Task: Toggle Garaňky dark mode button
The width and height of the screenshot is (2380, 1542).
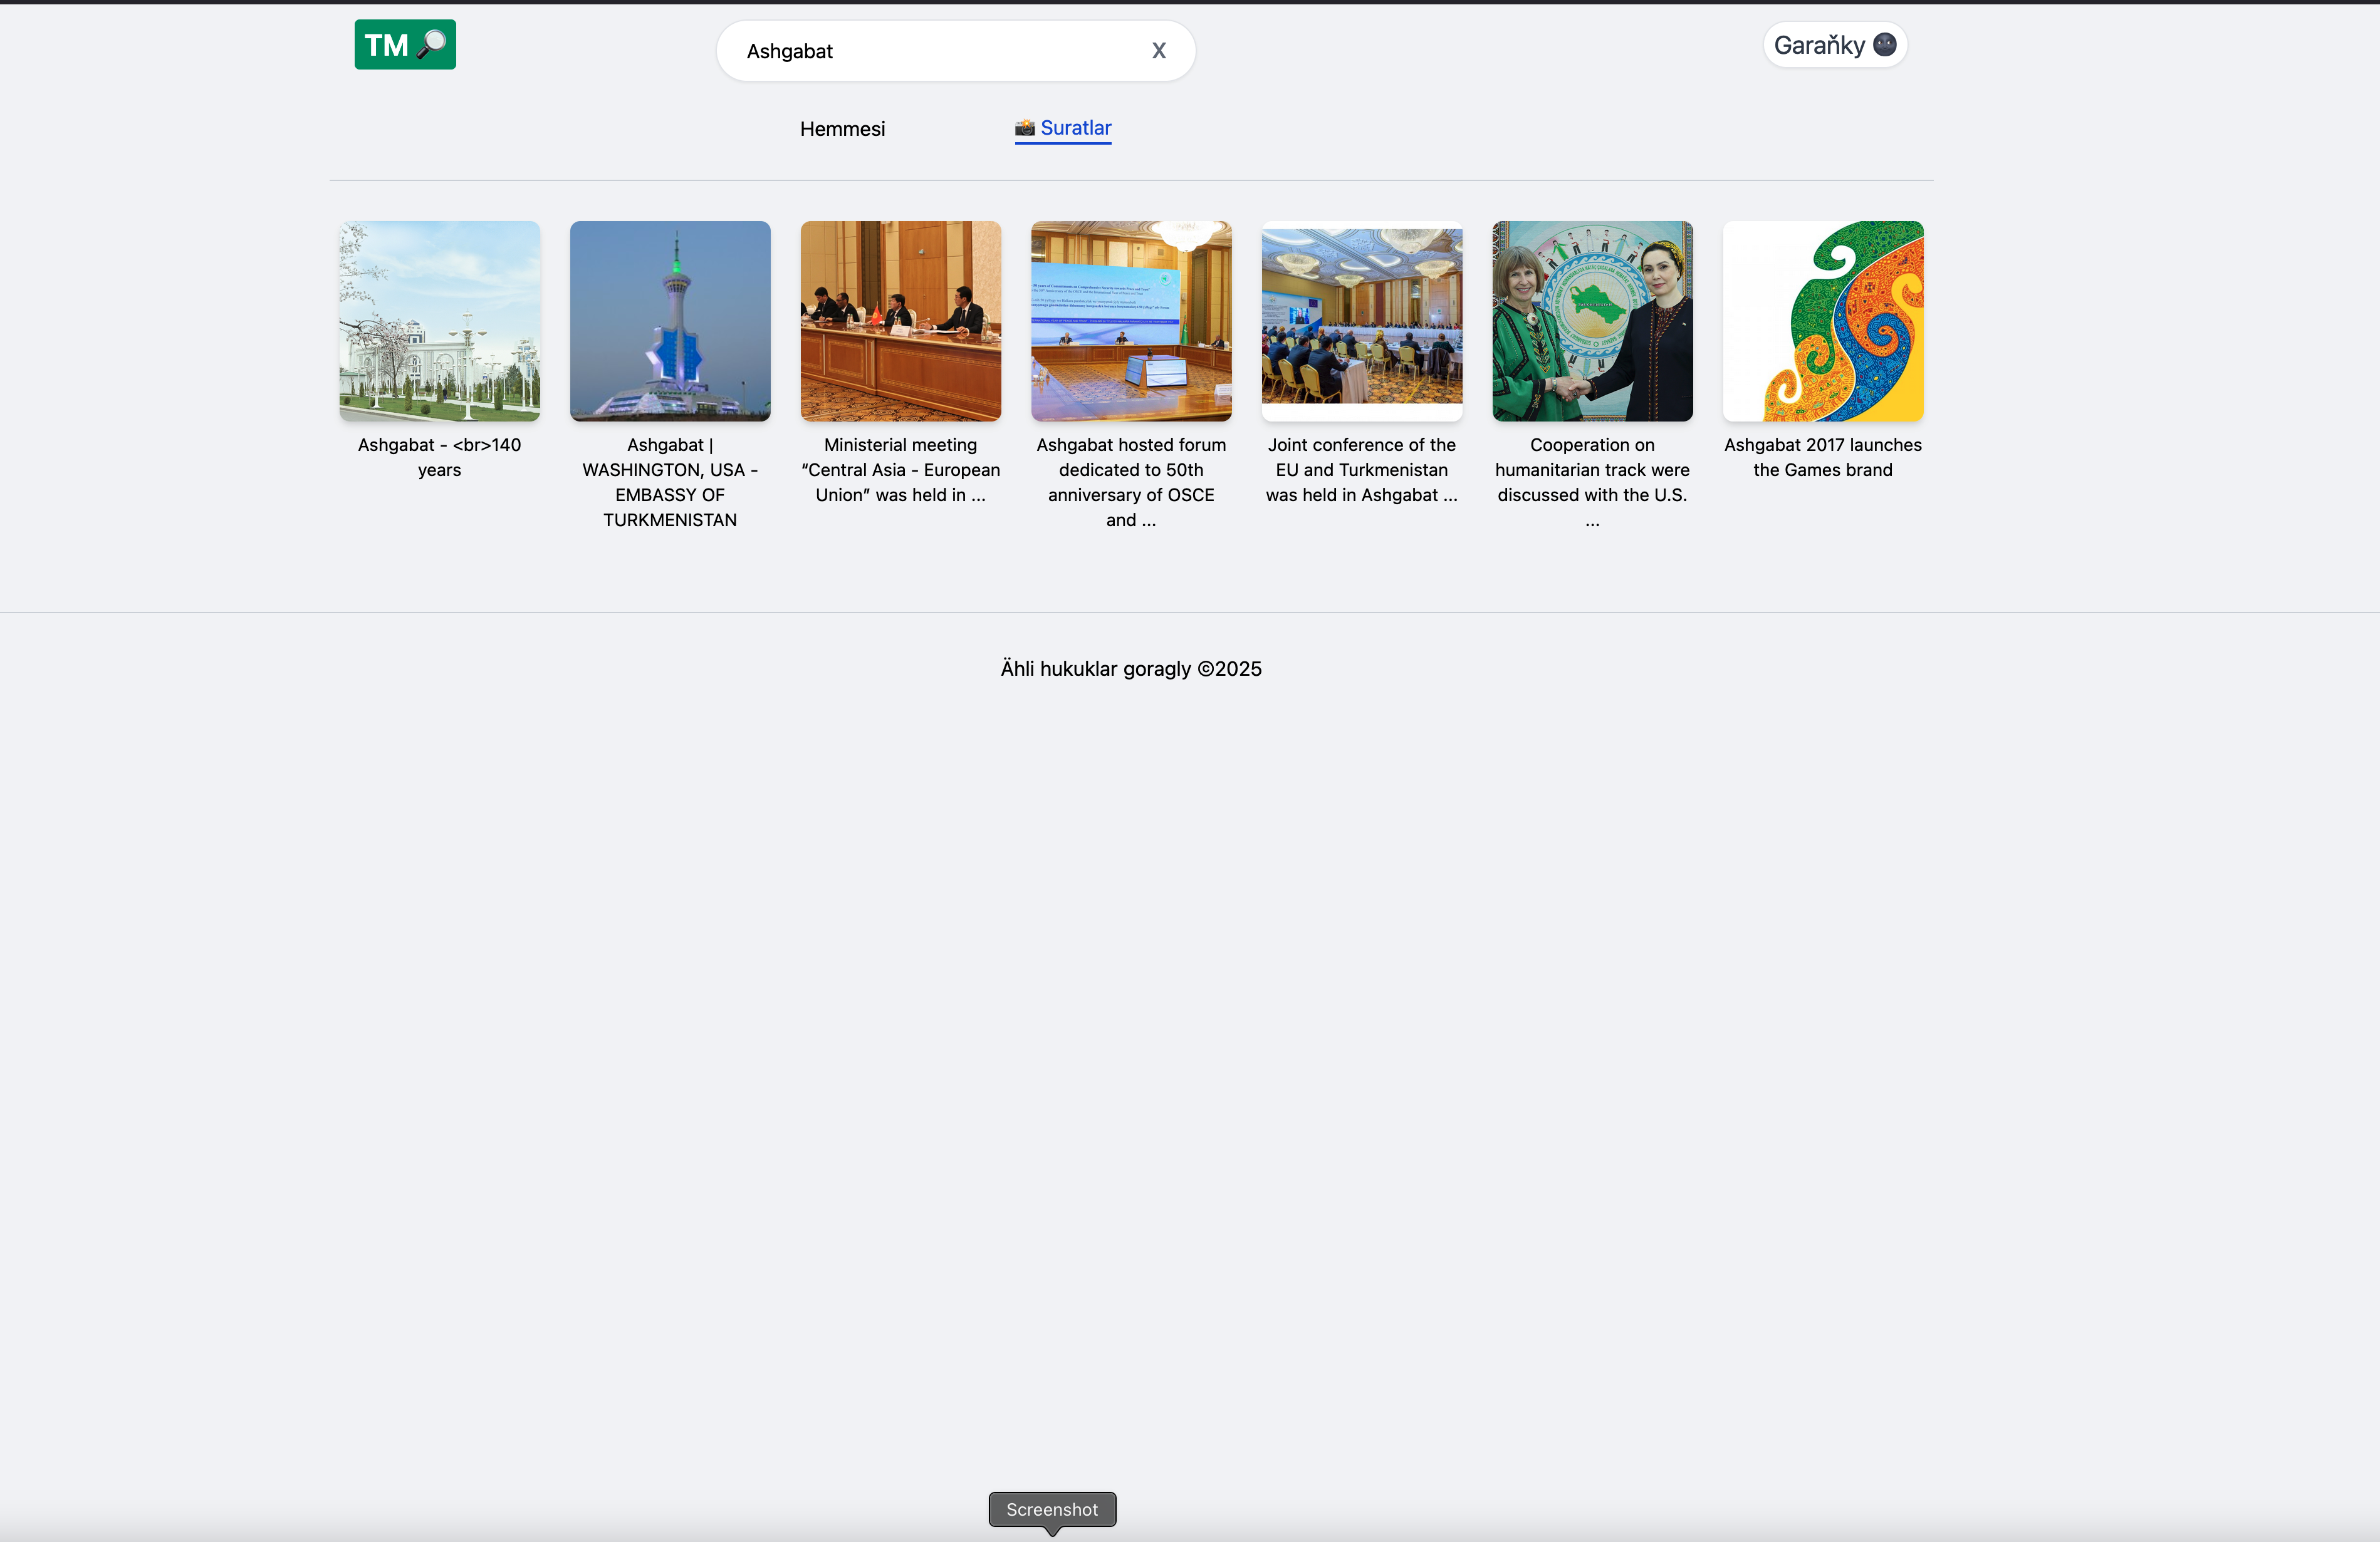Action: (x=1835, y=45)
